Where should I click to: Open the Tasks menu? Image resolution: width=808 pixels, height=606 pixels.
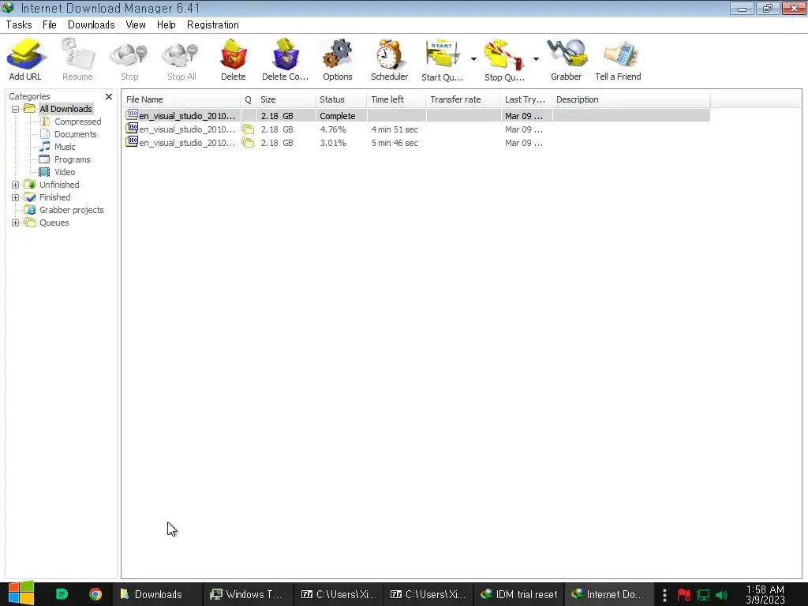coord(19,24)
